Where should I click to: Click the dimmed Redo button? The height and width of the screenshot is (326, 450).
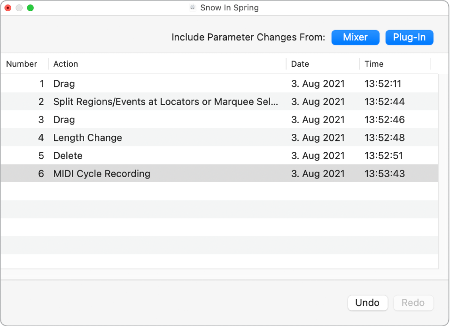click(413, 303)
